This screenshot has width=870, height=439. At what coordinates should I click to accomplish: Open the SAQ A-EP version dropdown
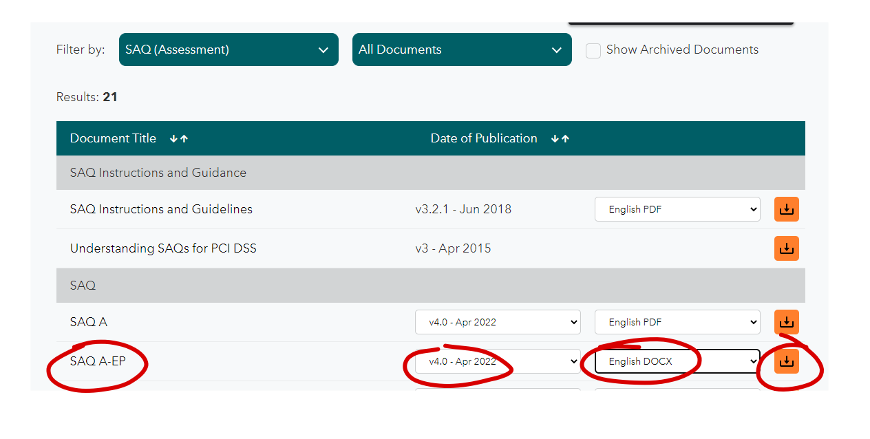[498, 361]
